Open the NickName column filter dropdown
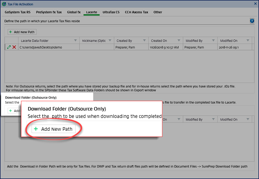This screenshot has height=179, width=259. coord(110,40)
